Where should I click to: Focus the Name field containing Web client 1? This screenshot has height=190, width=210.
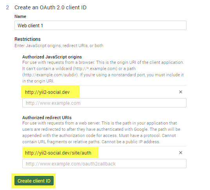101,25
